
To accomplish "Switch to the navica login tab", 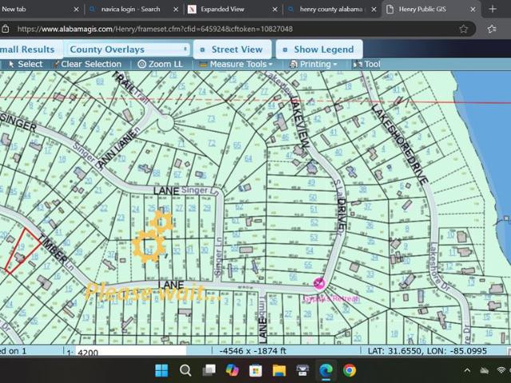I will [x=130, y=9].
